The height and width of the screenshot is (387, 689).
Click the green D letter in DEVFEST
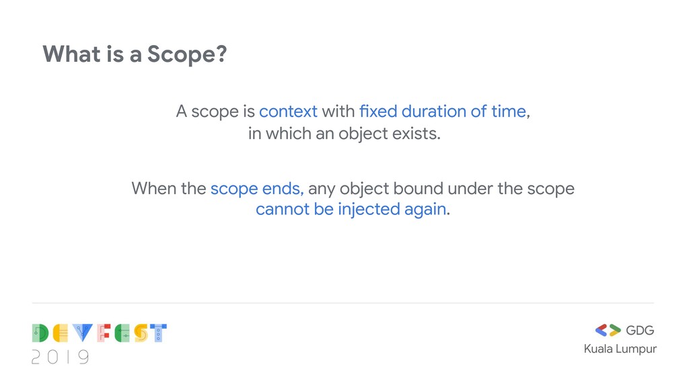click(40, 333)
